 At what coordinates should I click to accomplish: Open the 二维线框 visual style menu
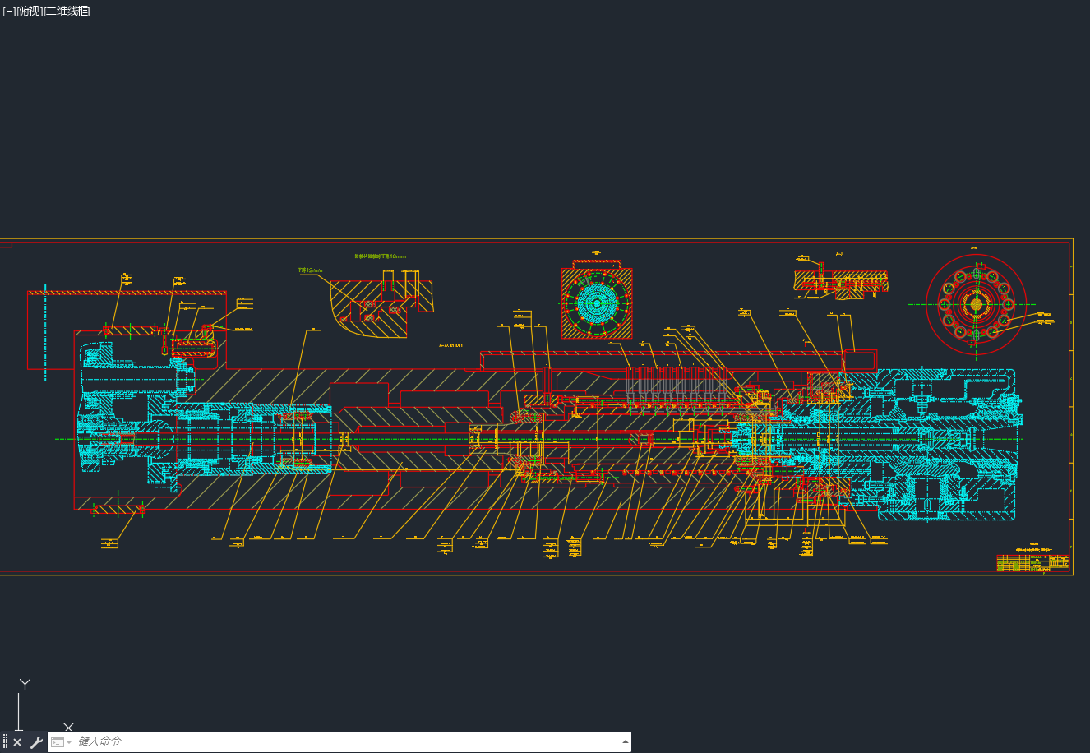[67, 11]
